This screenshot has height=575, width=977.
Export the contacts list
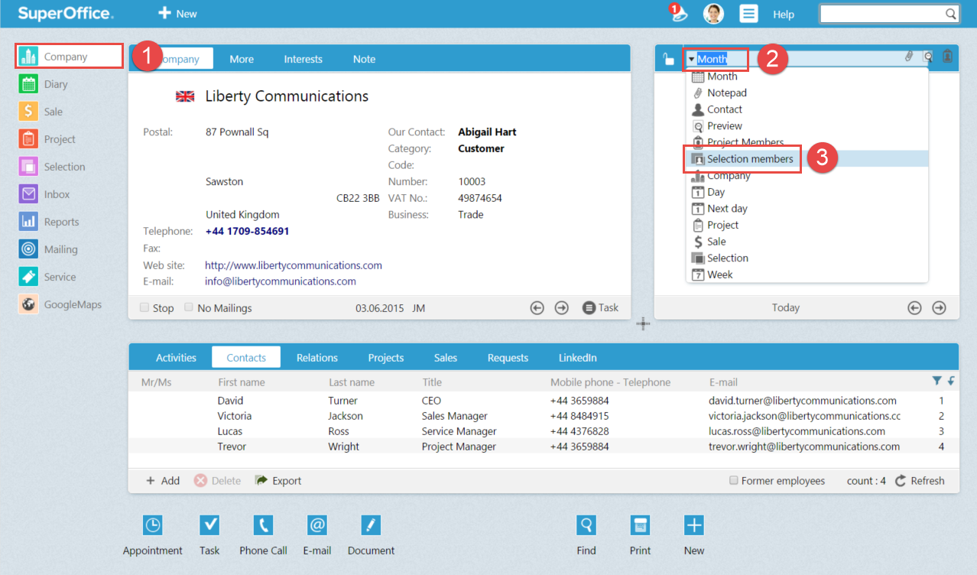[x=278, y=481]
